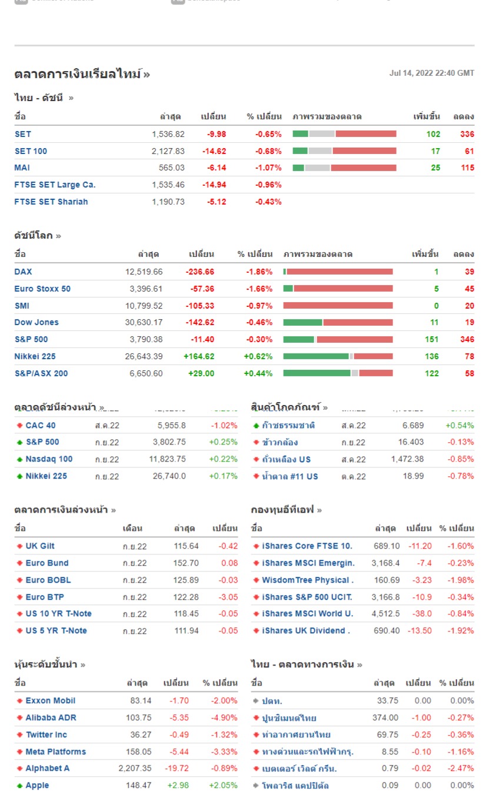Open CAC 40 futures link

coord(41,425)
